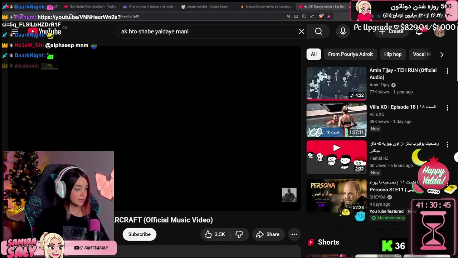Open the Brave shields lion icon
Image resolution: width=458 pixels, height=258 pixels.
coord(321,16)
